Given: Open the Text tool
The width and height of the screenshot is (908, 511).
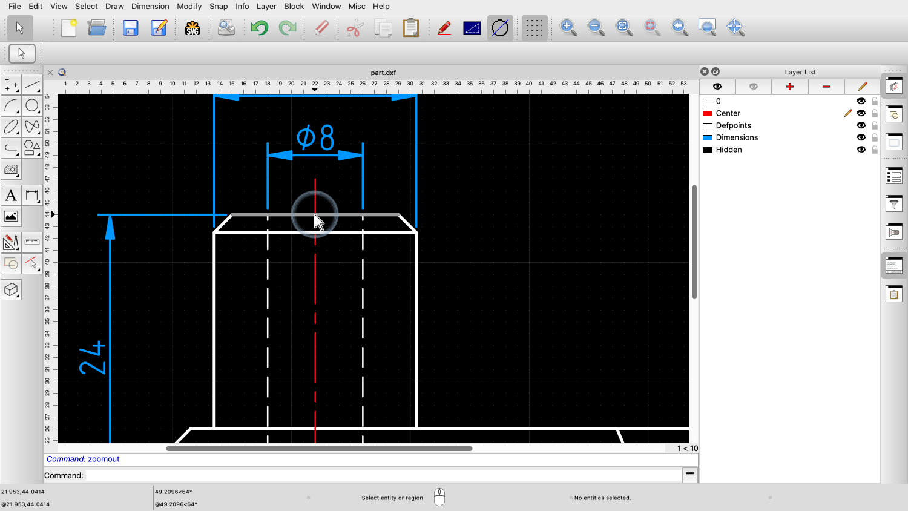Looking at the screenshot, I should tap(10, 195).
